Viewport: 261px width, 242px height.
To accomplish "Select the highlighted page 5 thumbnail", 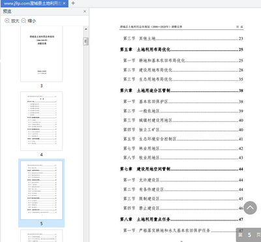I will coord(41,190).
